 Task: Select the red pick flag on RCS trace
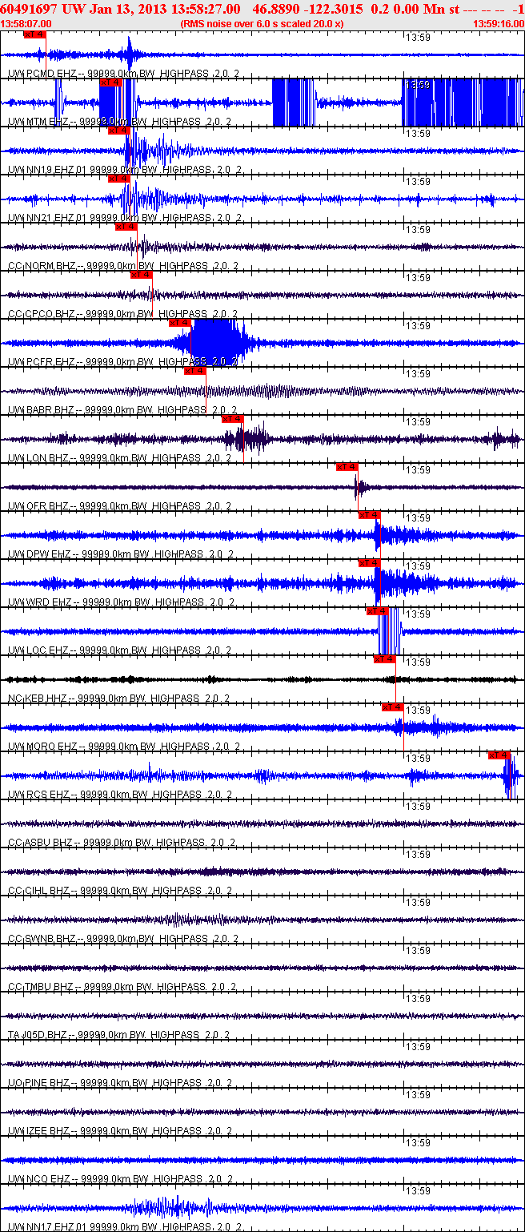coord(499,755)
